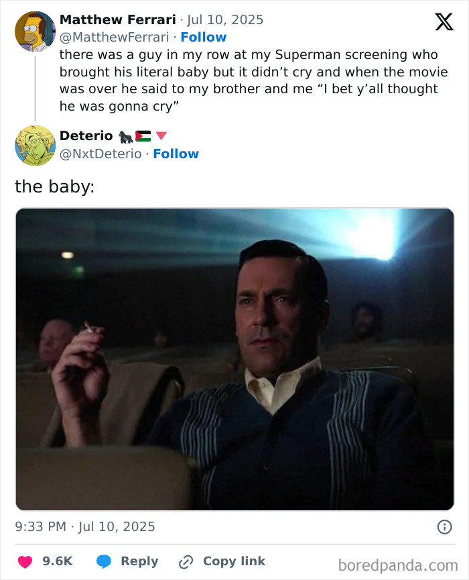Select the Deterio display name
Image resolution: width=469 pixels, height=580 pixels.
(x=85, y=135)
